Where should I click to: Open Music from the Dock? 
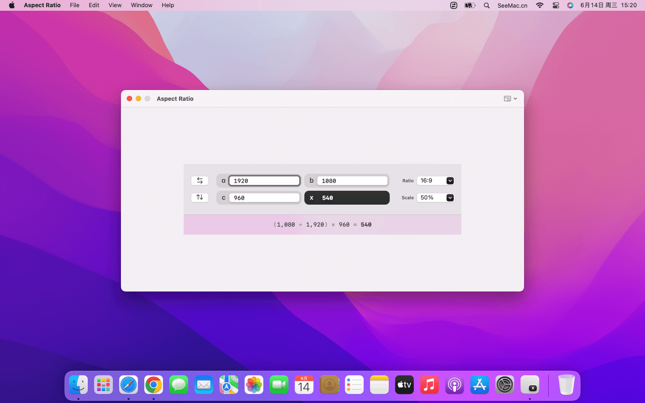(x=430, y=385)
